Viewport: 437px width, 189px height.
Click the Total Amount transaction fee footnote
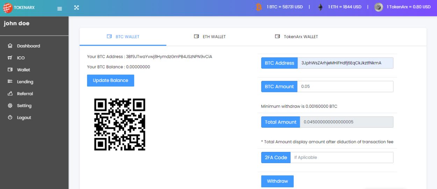click(x=327, y=142)
